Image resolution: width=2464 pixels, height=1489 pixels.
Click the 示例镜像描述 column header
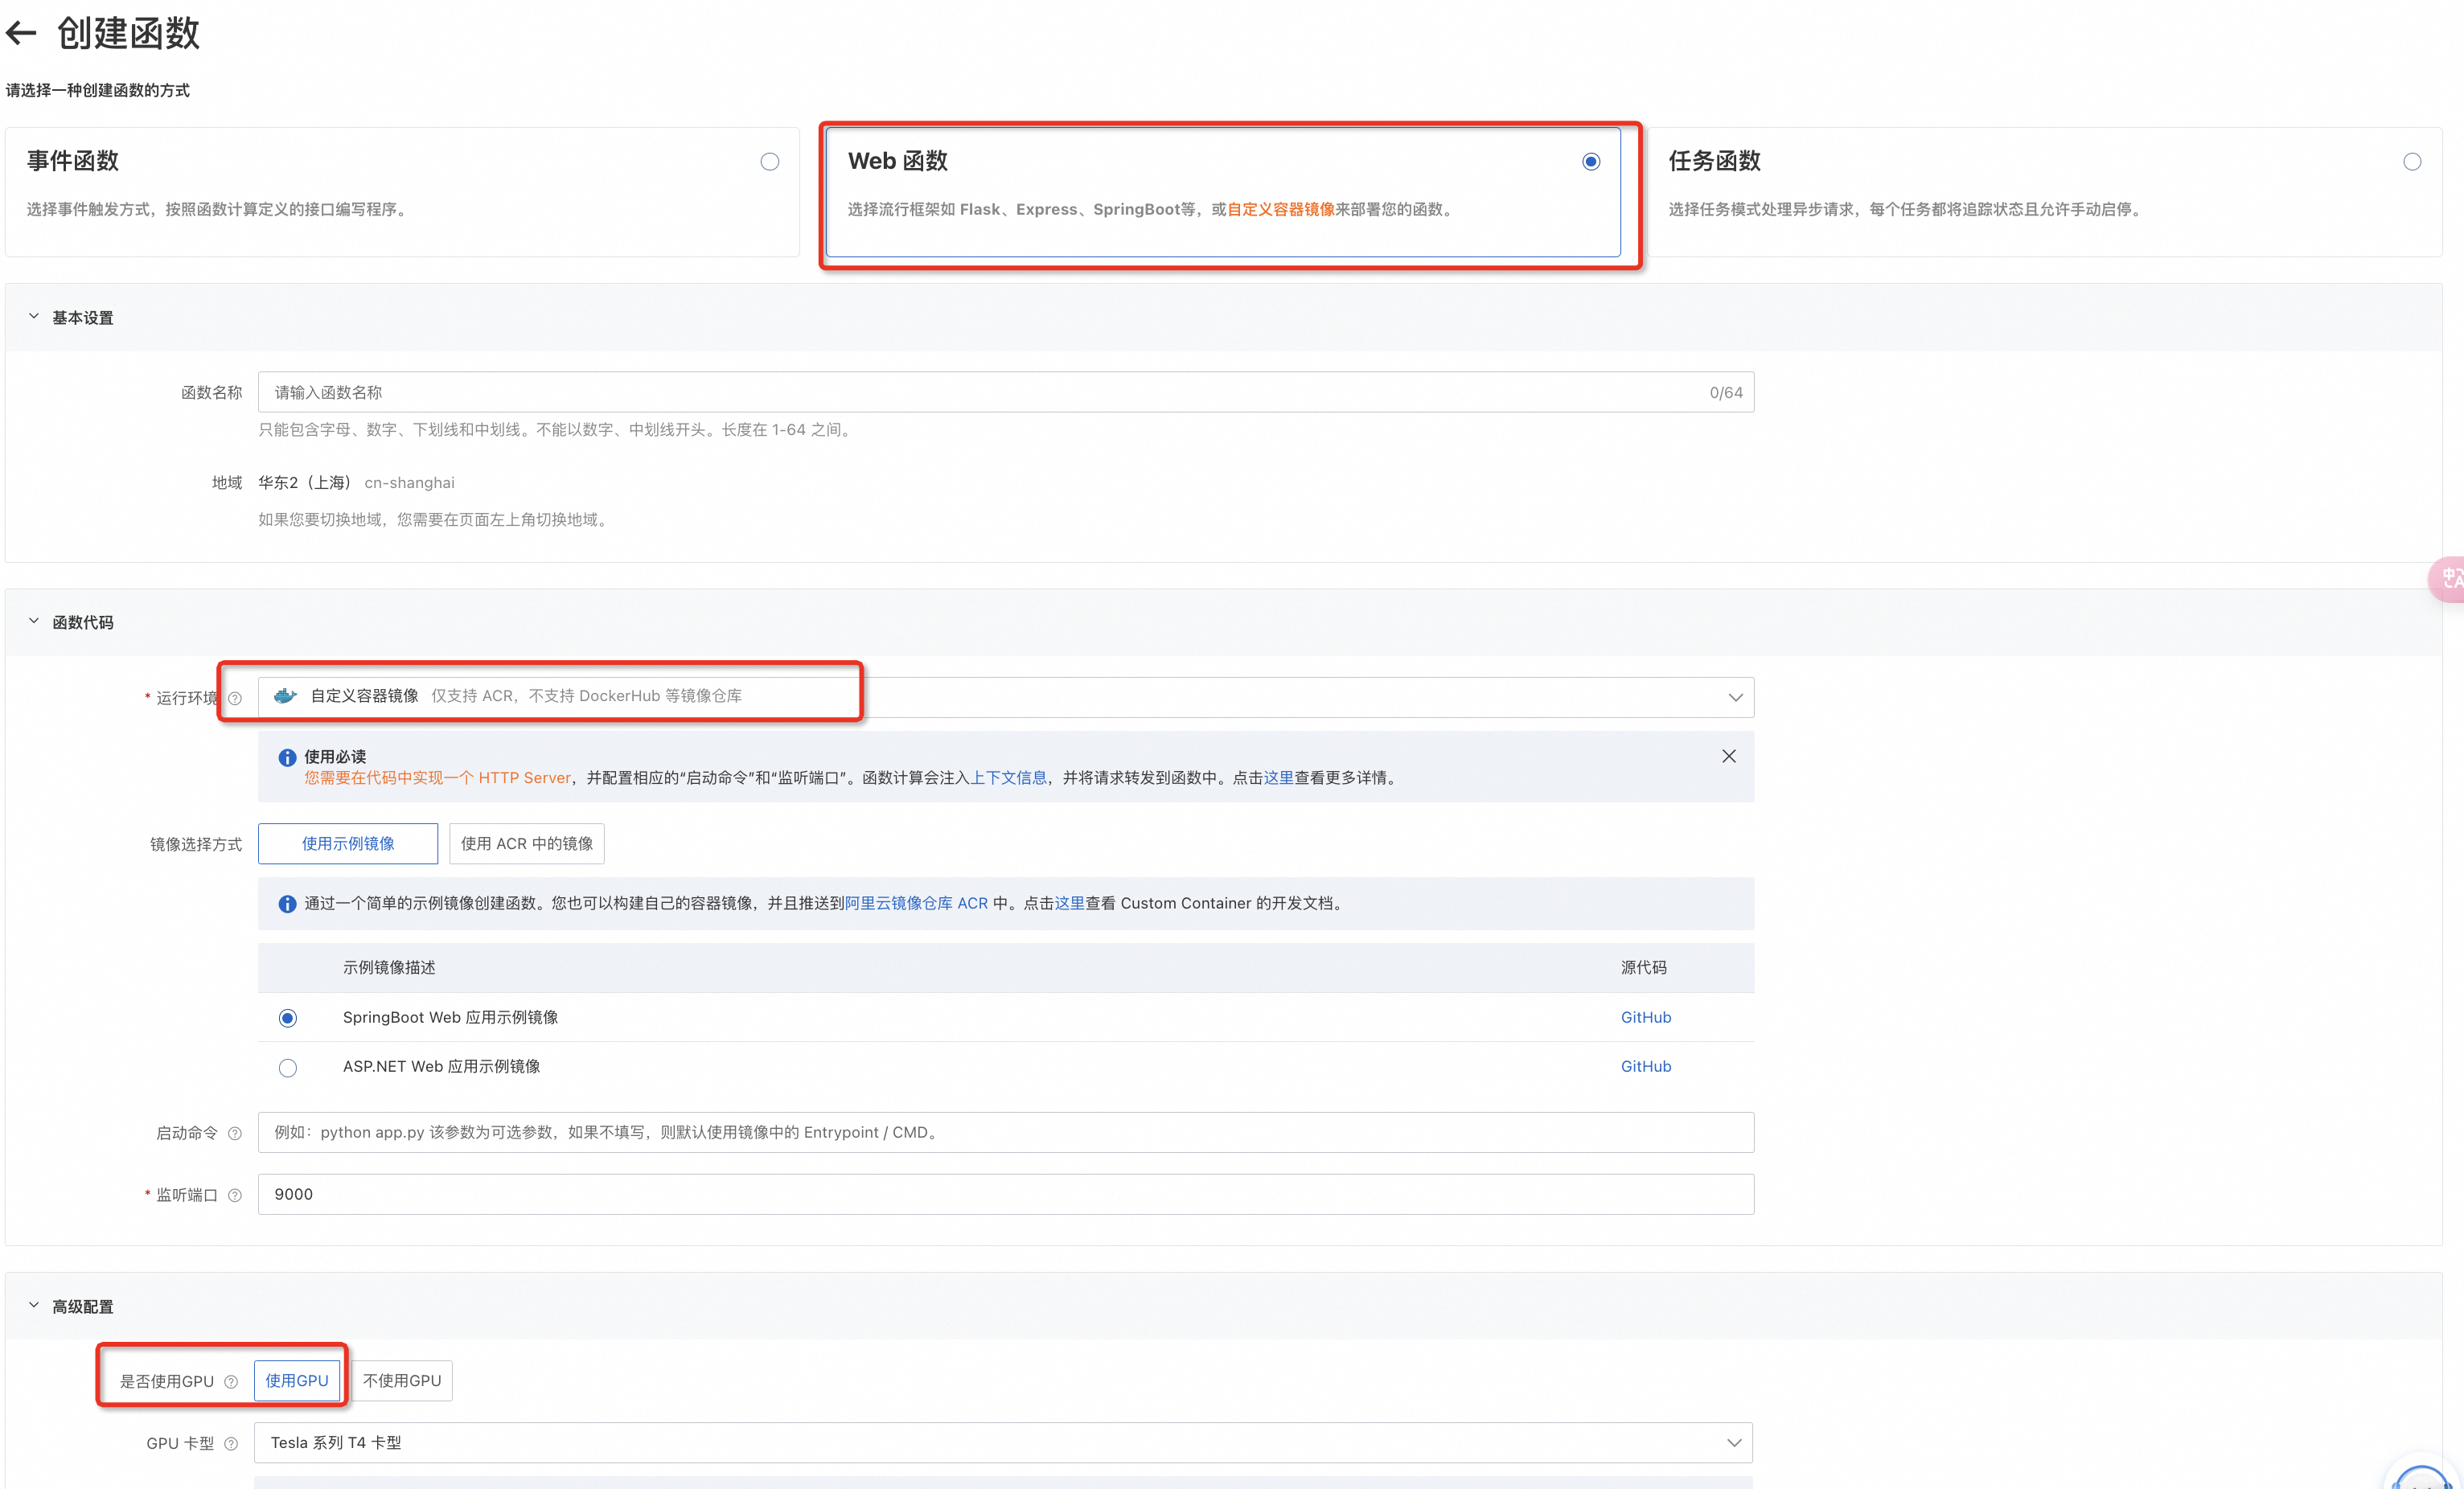click(x=389, y=967)
